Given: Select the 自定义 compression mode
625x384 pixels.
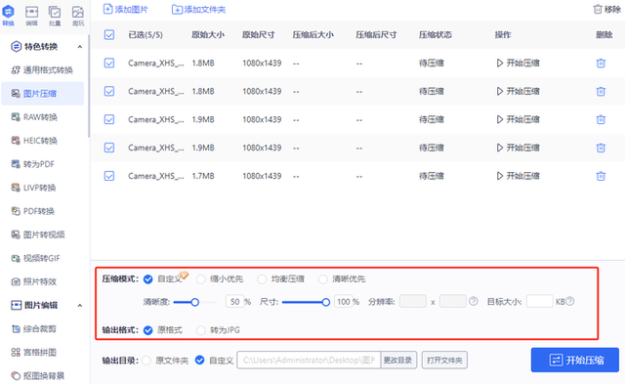Looking at the screenshot, I should coord(147,279).
